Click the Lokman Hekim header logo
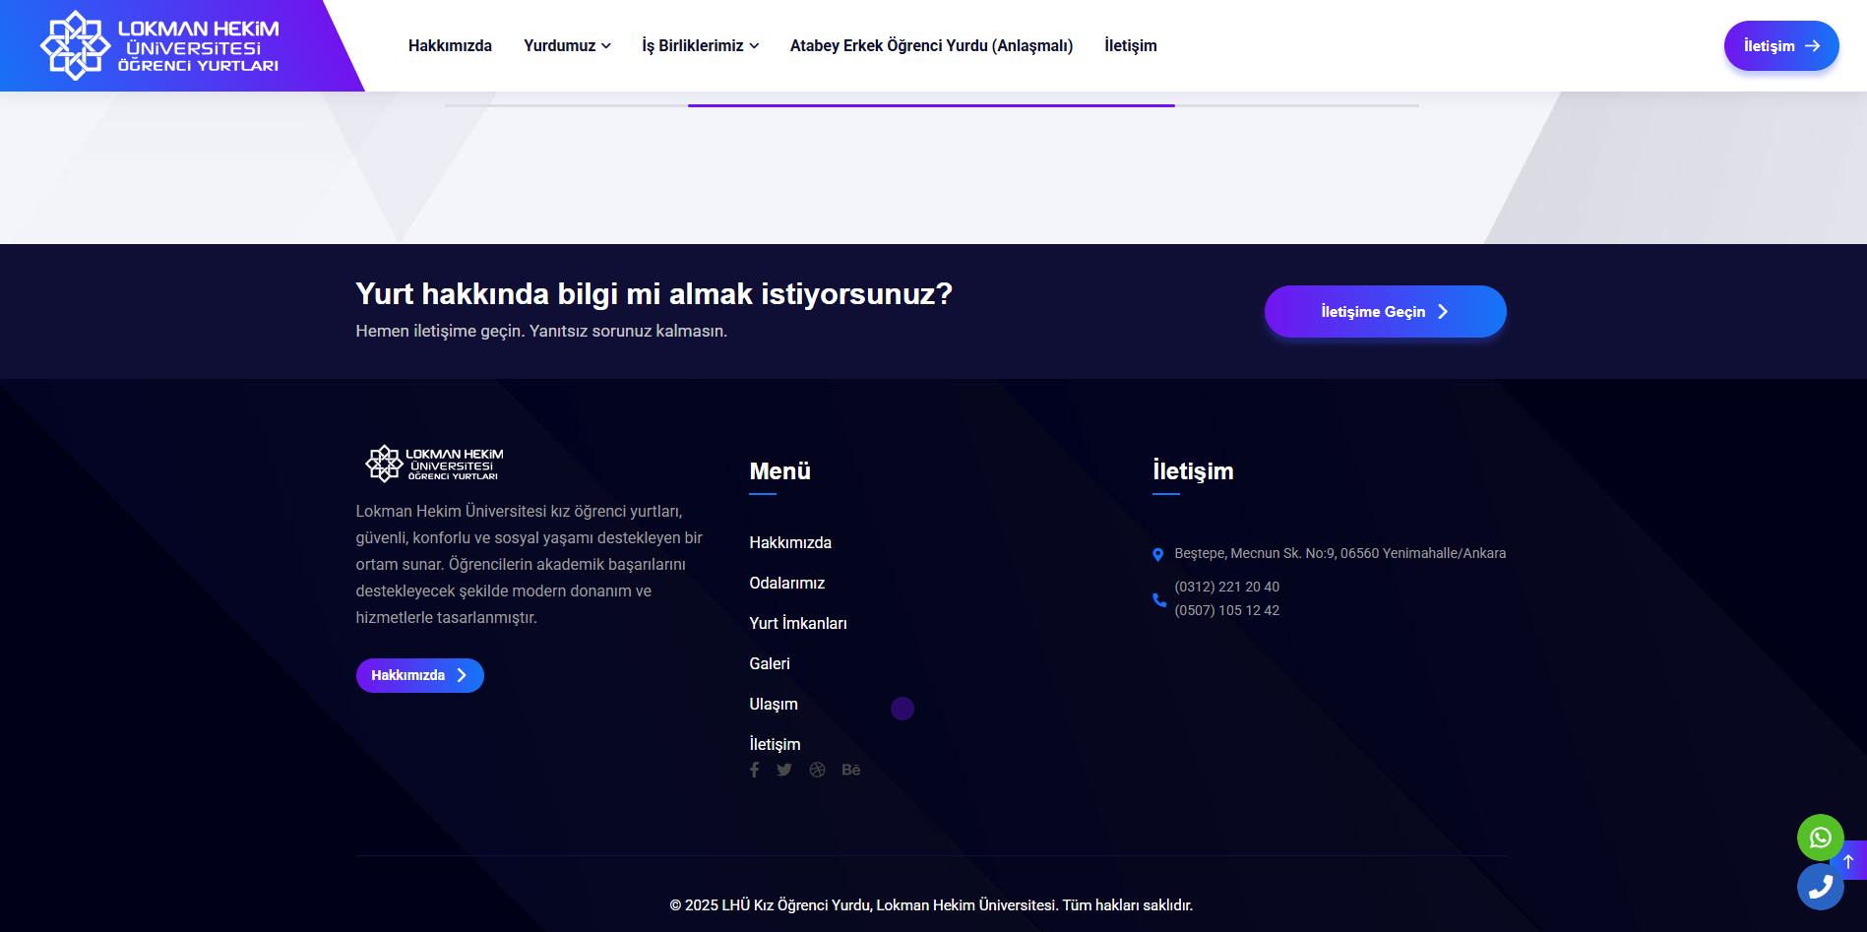Image resolution: width=1867 pixels, height=932 pixels. pos(160,45)
